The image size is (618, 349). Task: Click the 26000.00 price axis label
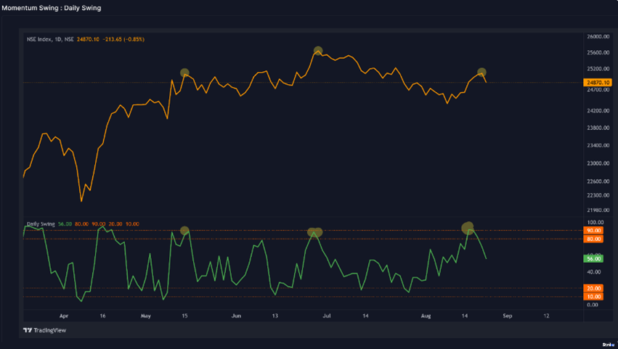(598, 36)
